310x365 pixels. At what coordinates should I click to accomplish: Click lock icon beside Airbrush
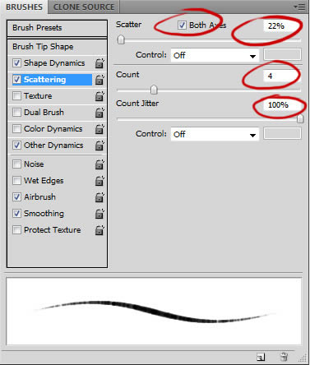point(99,197)
